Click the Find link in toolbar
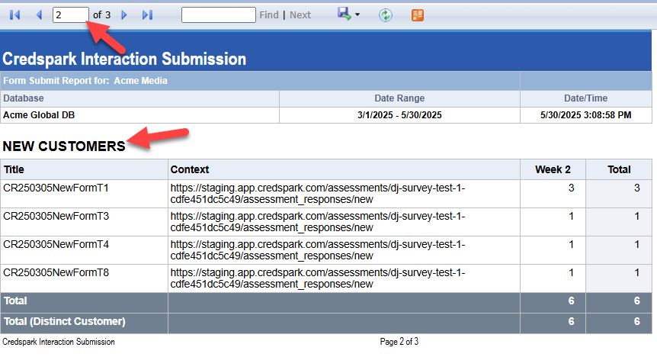Viewport: 657px width, 357px height. [x=269, y=14]
